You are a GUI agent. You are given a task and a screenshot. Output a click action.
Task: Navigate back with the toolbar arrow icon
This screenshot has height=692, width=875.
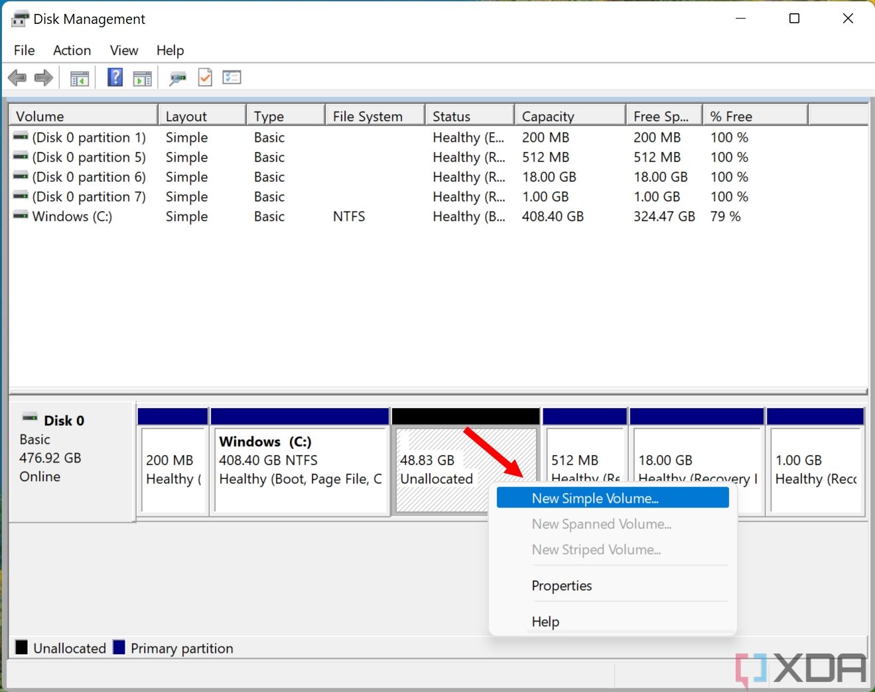17,77
